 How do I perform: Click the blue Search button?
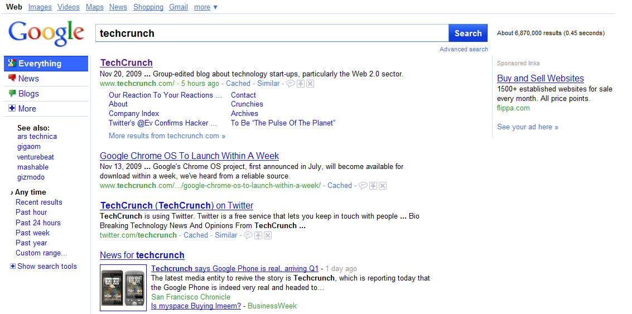coord(467,33)
